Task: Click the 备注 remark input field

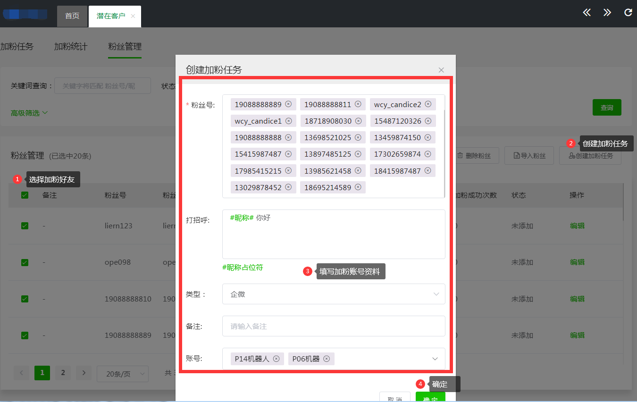Action: click(x=333, y=326)
